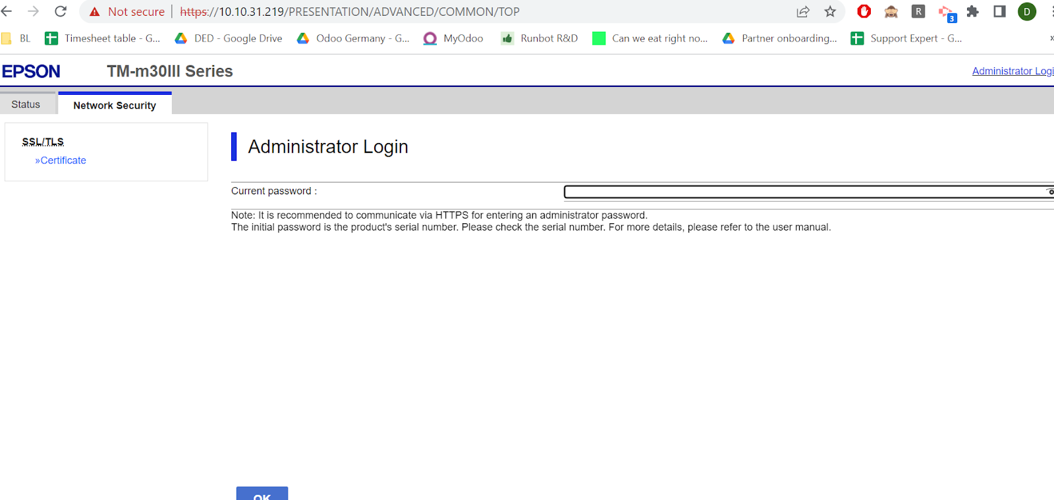
Task: Reload the page with the refresh icon
Action: [x=61, y=11]
